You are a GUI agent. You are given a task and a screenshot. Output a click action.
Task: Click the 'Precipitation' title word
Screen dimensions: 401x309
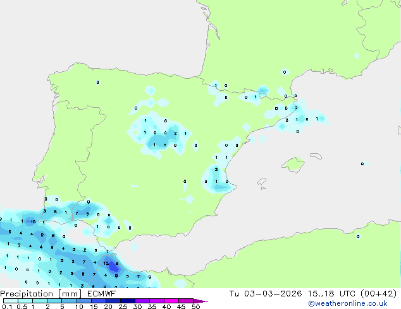pos(27,294)
